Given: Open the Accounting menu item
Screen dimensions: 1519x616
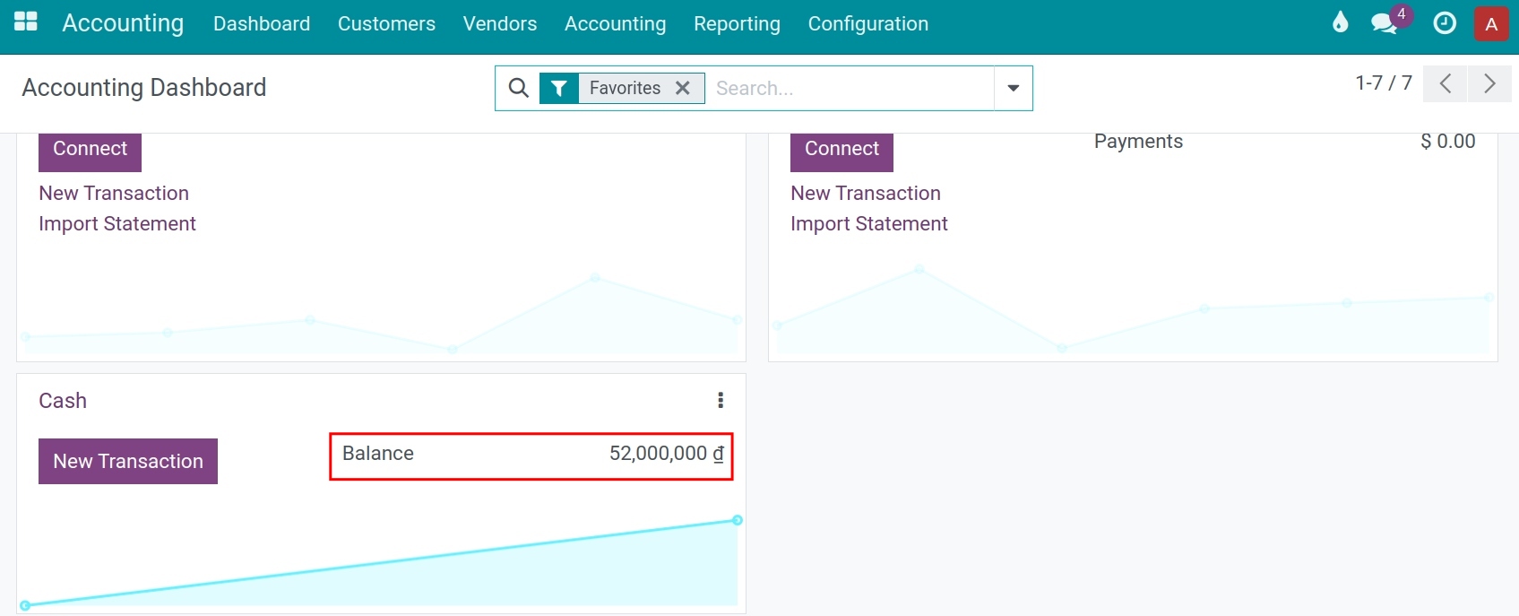Looking at the screenshot, I should [x=616, y=23].
